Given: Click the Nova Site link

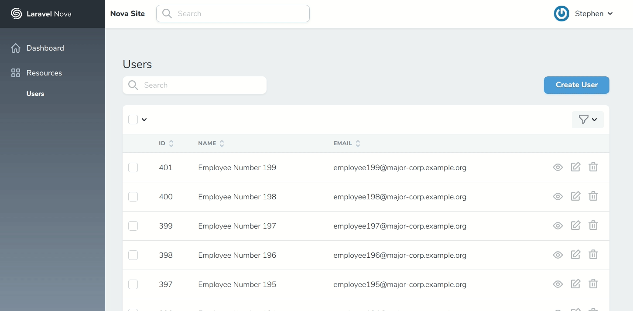Looking at the screenshot, I should pos(127,14).
